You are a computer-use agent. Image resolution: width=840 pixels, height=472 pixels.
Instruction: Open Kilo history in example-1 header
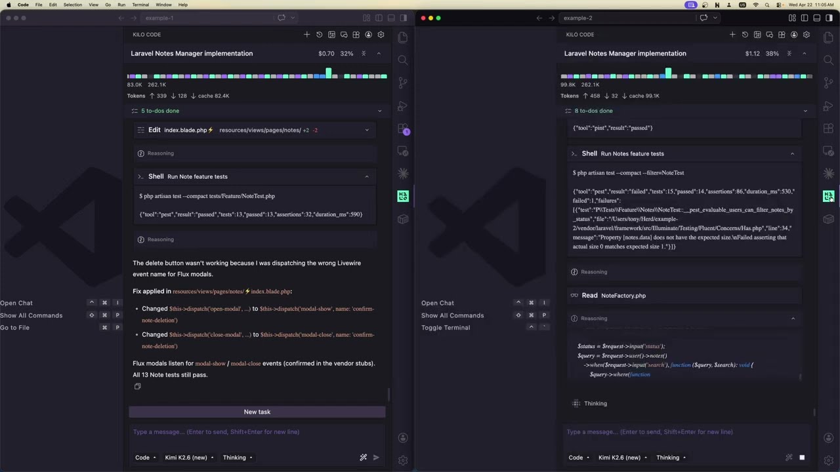319,35
